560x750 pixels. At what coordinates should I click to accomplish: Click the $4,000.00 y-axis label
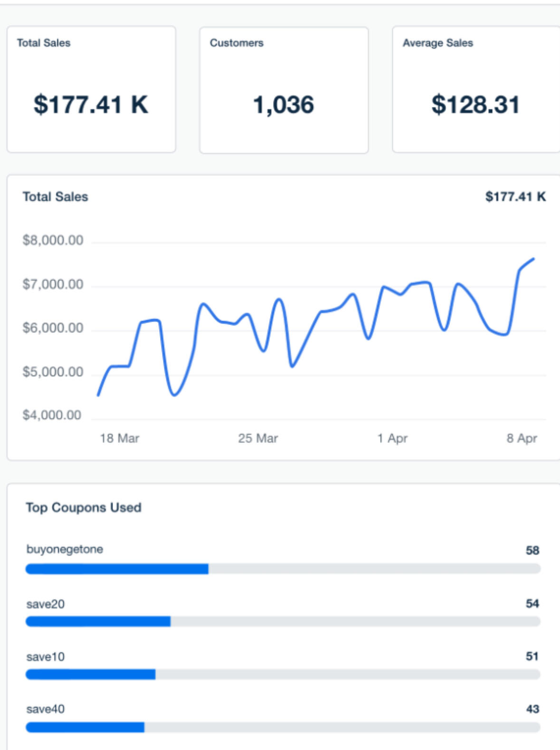pyautogui.click(x=52, y=415)
